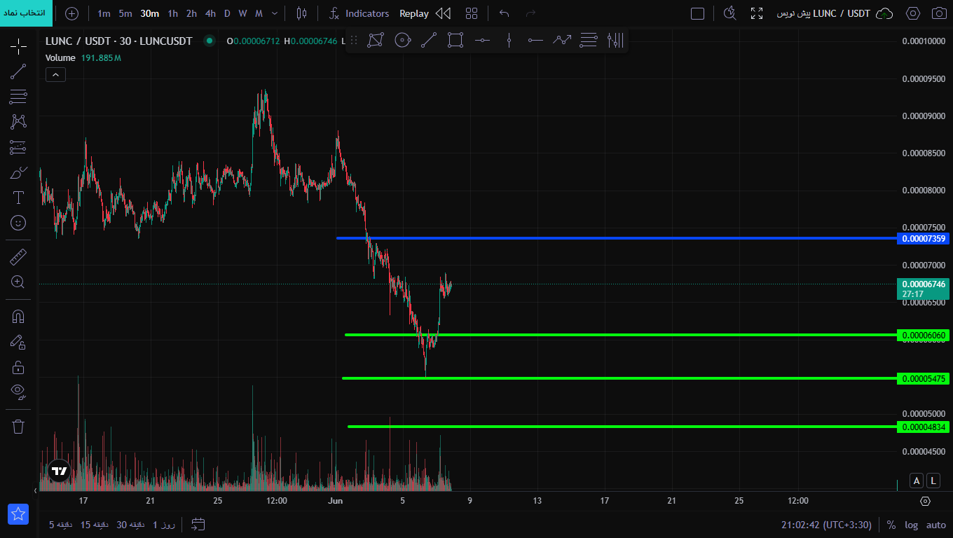Open quick search with the lightning magnifier icon
953x538 pixels.
pos(729,13)
